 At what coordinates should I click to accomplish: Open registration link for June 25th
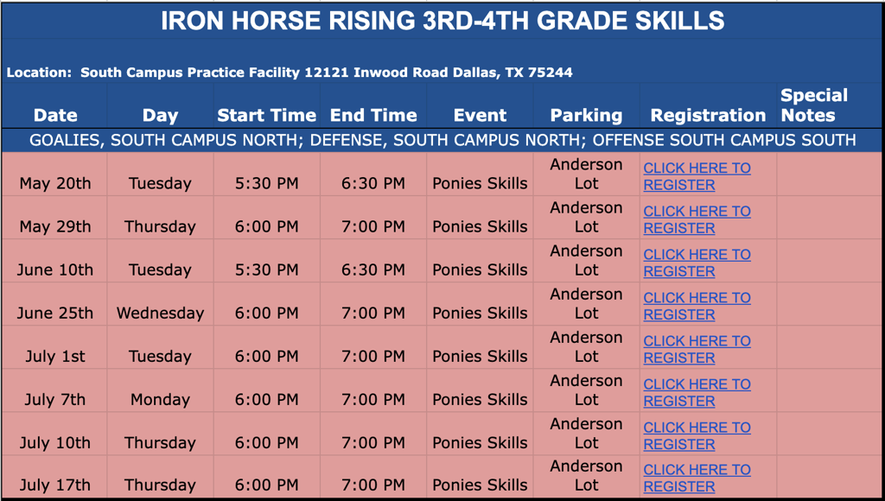[x=697, y=306]
